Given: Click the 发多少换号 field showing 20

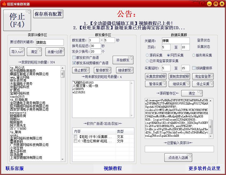Looking at the screenshot, I should point(96,51).
